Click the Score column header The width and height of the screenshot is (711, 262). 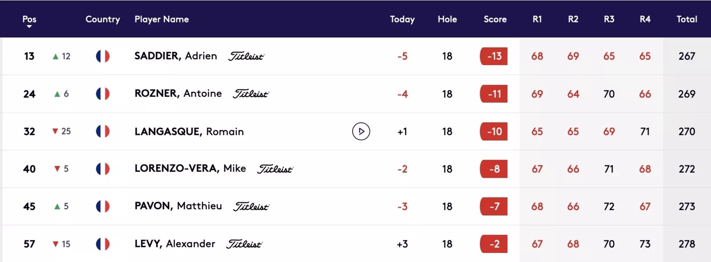(x=495, y=19)
